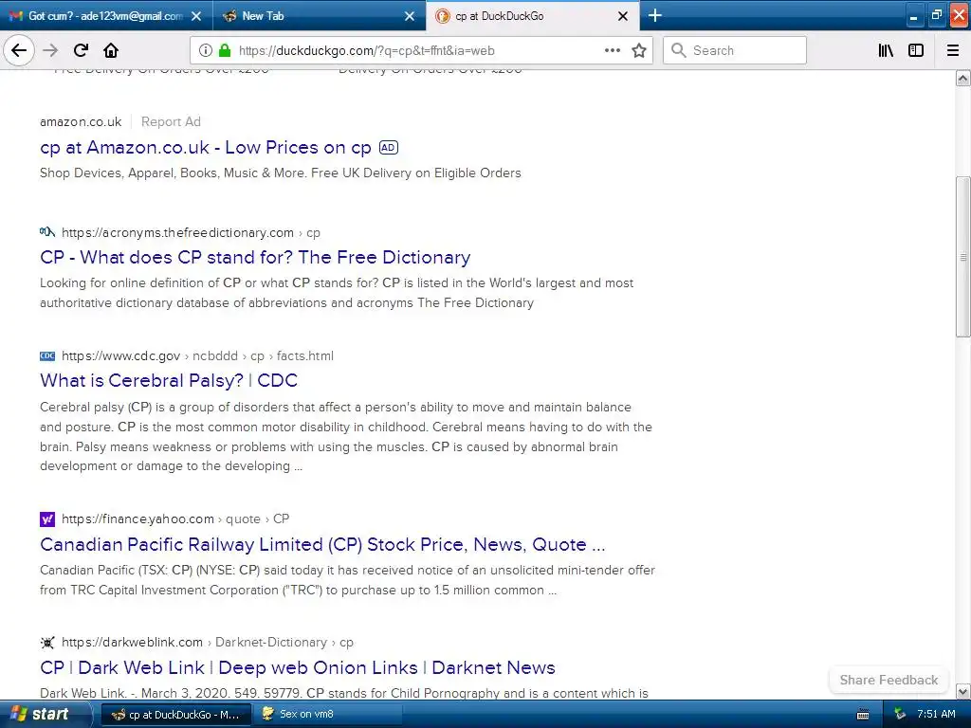Click the forward navigation arrow
The height and width of the screenshot is (728, 971).
(x=50, y=50)
